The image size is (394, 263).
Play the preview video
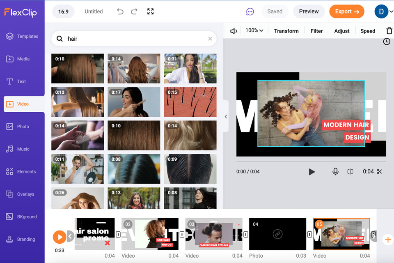click(x=312, y=172)
